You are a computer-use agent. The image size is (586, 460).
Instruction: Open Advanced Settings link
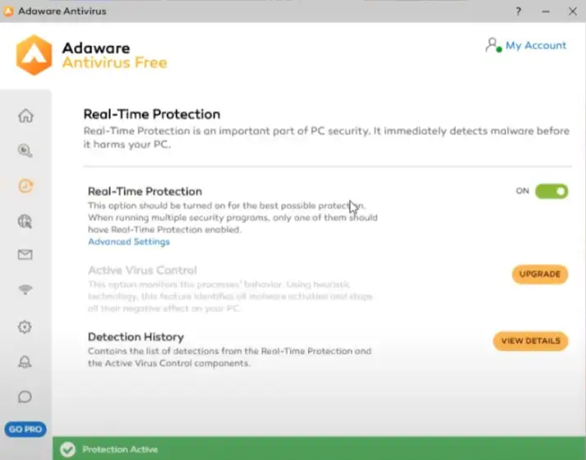129,242
